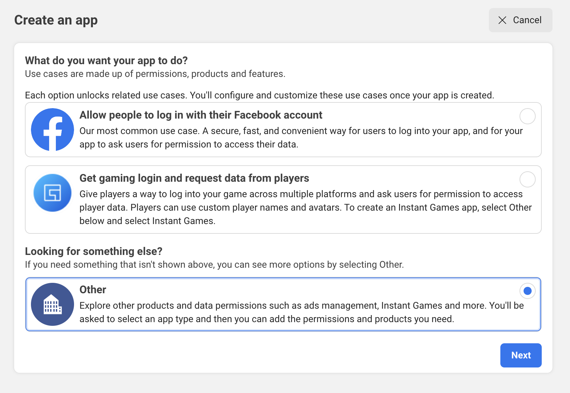Select the gaming login radio button
Viewport: 570px width, 393px height.
tap(527, 179)
